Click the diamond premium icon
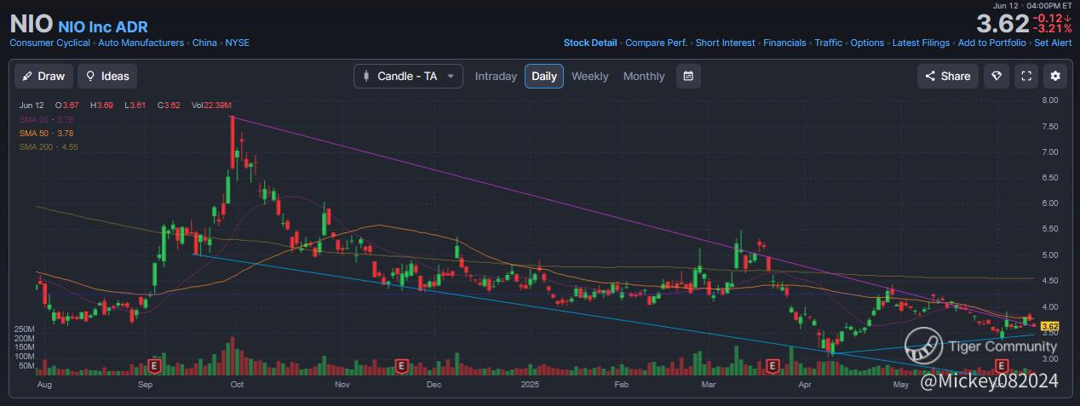 997,76
